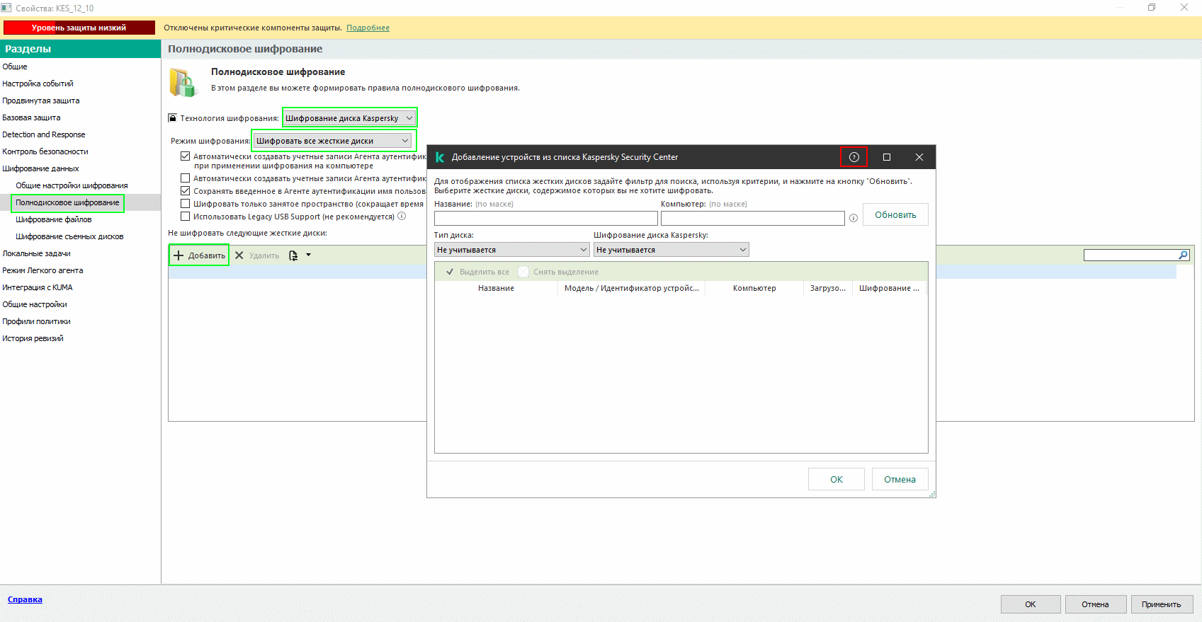The image size is (1202, 622).
Task: Click the help question-mark icon in dialog title
Action: [854, 157]
